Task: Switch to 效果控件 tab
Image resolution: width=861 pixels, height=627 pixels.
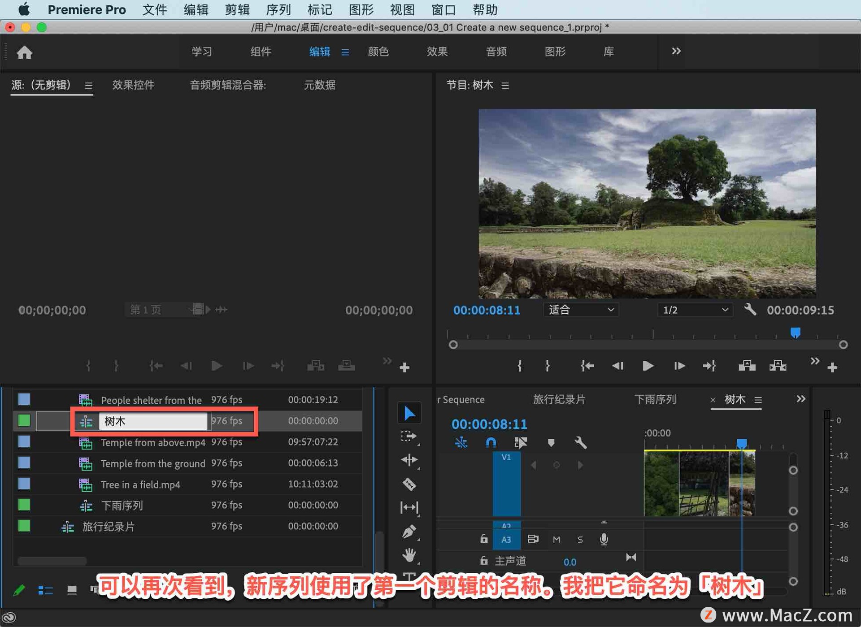Action: point(133,85)
